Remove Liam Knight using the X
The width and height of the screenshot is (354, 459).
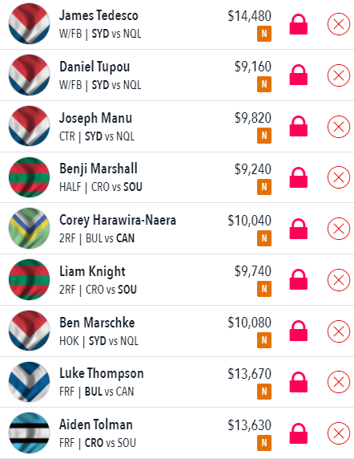click(339, 280)
